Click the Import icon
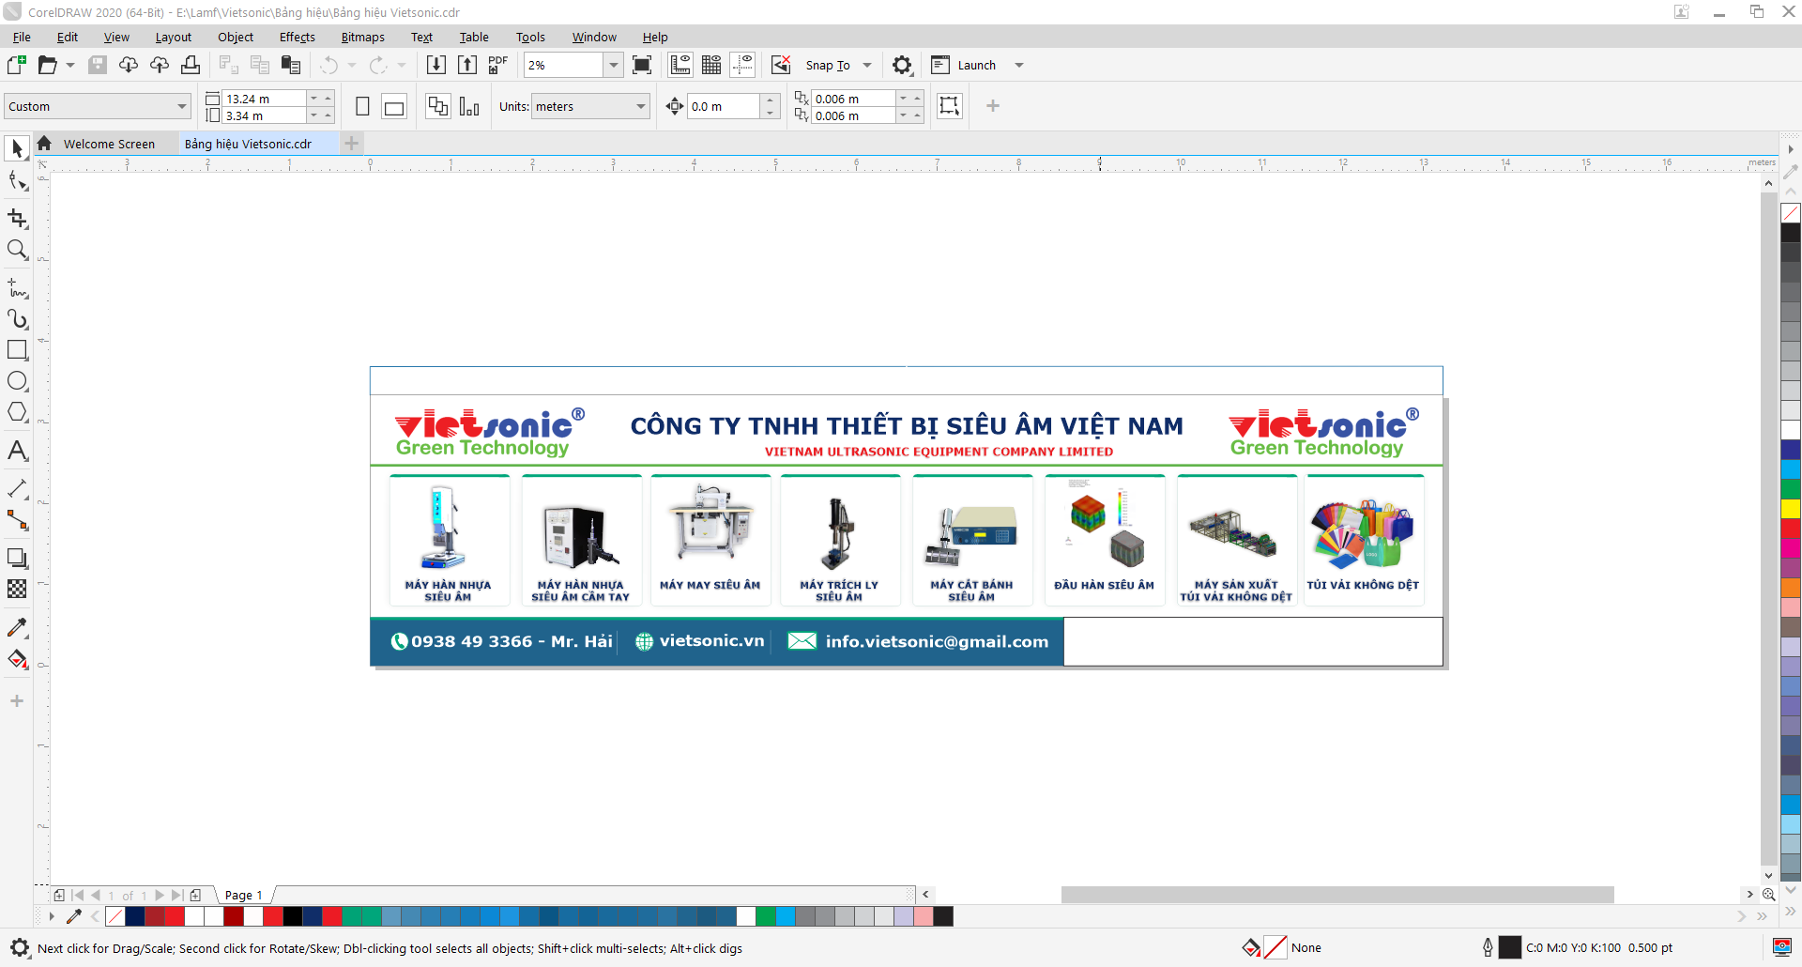Image resolution: width=1802 pixels, height=967 pixels. [436, 65]
